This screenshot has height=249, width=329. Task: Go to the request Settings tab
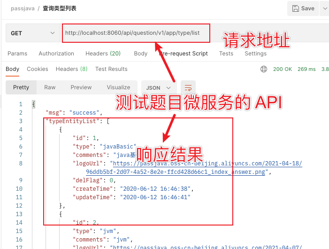[255, 54]
